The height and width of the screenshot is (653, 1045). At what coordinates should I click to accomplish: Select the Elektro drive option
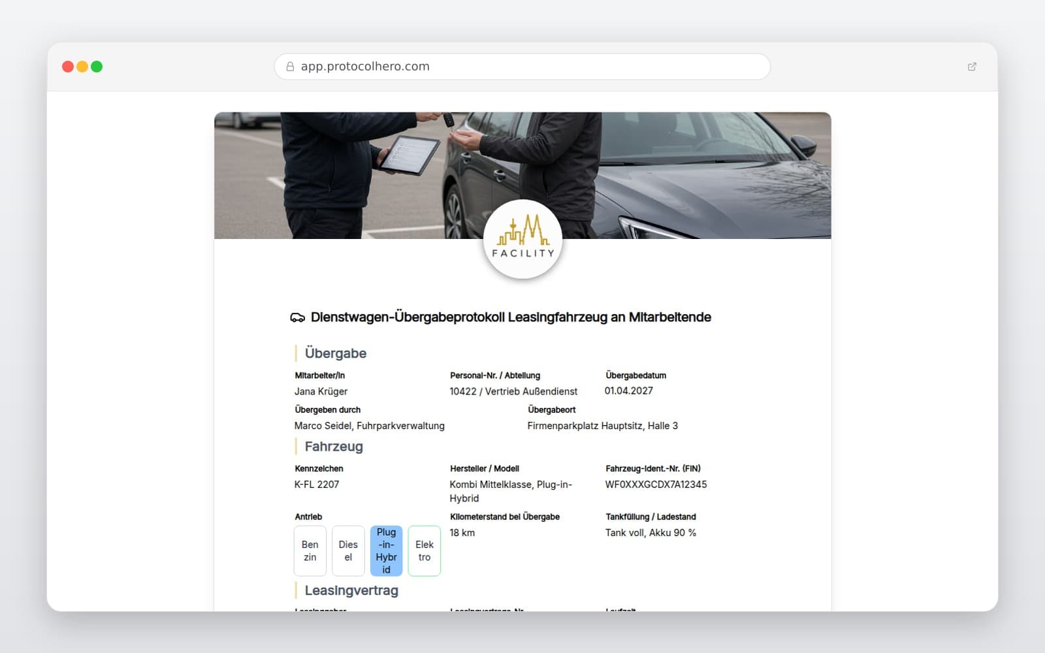point(425,550)
